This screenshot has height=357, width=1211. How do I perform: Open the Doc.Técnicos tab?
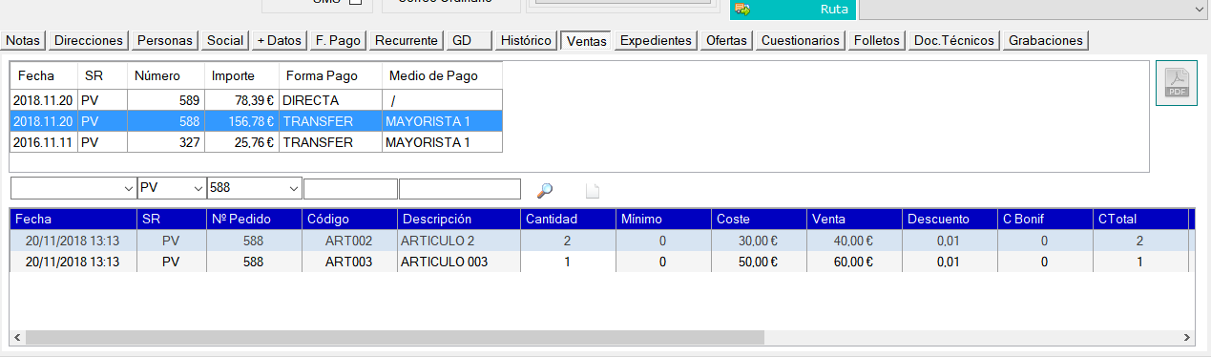pyautogui.click(x=954, y=40)
